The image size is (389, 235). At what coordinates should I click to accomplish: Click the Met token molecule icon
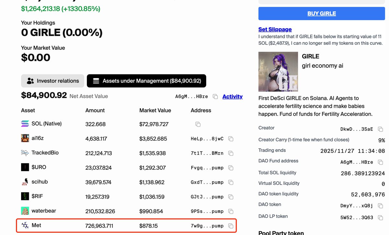(25, 225)
